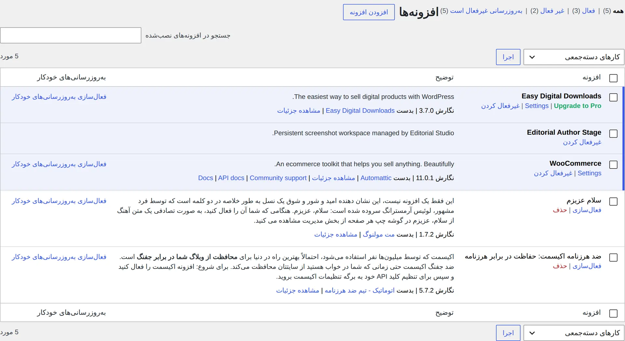Open the bottom کارهای دسته‌جمعی bulk actions dropdown
The width and height of the screenshot is (625, 341).
click(x=574, y=333)
